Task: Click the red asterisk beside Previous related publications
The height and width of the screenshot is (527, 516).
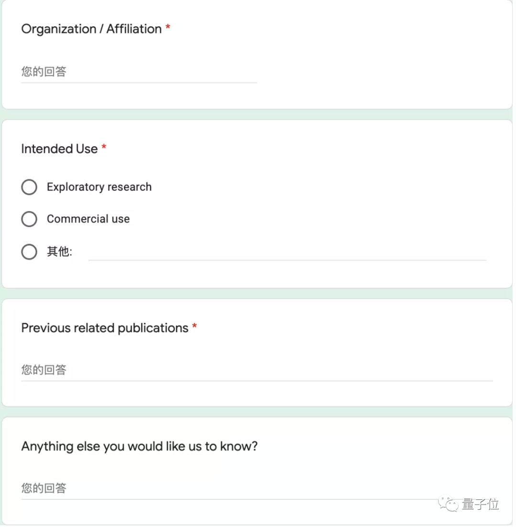Action: pyautogui.click(x=194, y=328)
